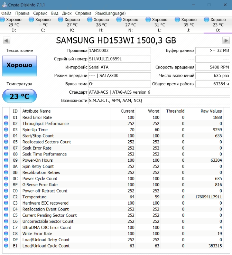
Task: Click the firmware field 1AN10002
Action: 120,50
